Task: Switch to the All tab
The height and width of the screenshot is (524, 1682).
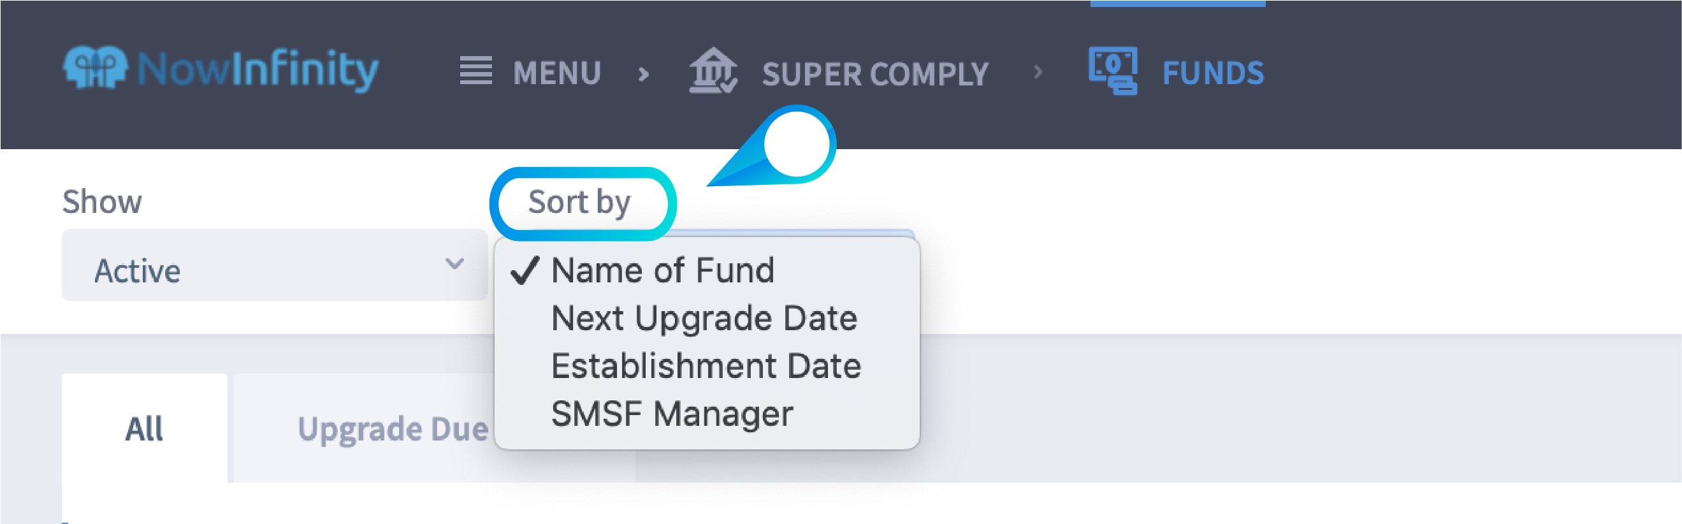Action: [x=144, y=428]
